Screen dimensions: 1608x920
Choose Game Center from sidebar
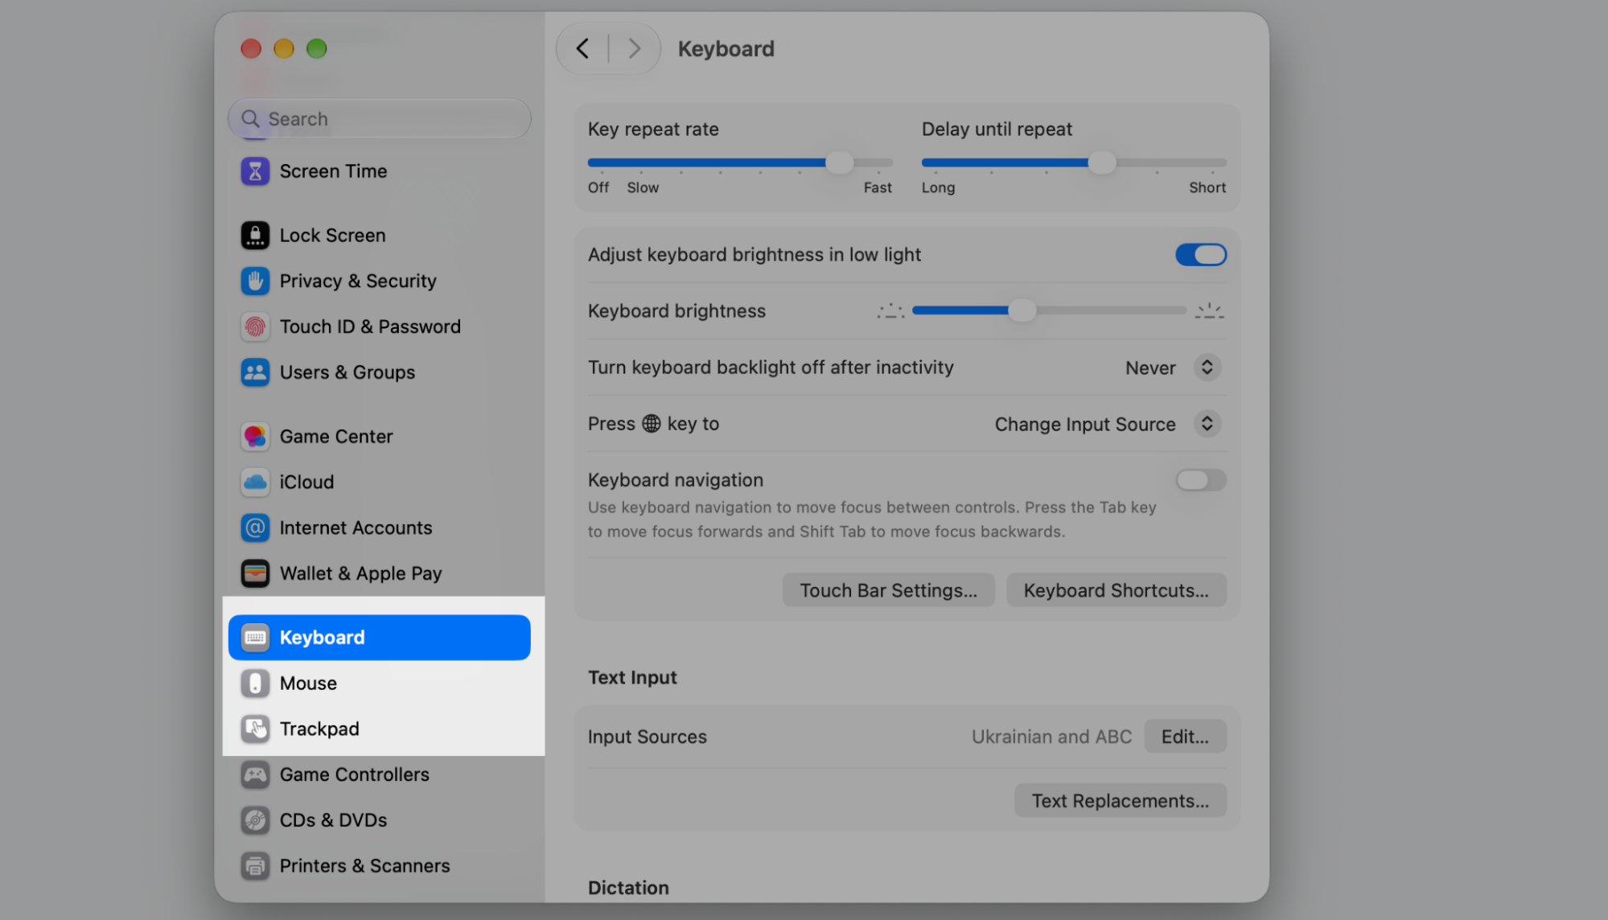pos(379,437)
